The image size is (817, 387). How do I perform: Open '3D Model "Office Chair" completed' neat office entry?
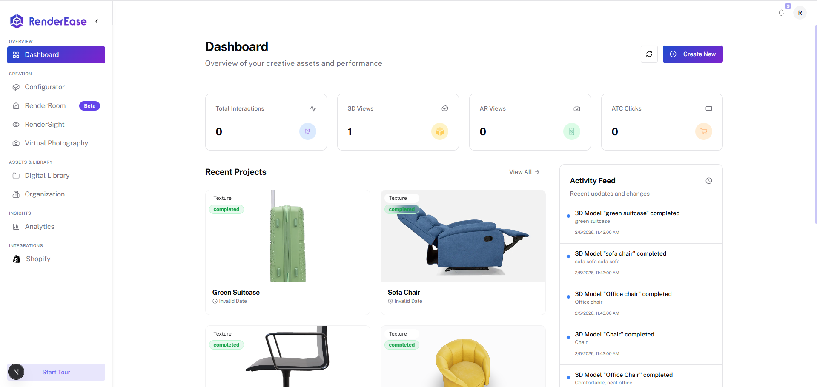coord(641,376)
